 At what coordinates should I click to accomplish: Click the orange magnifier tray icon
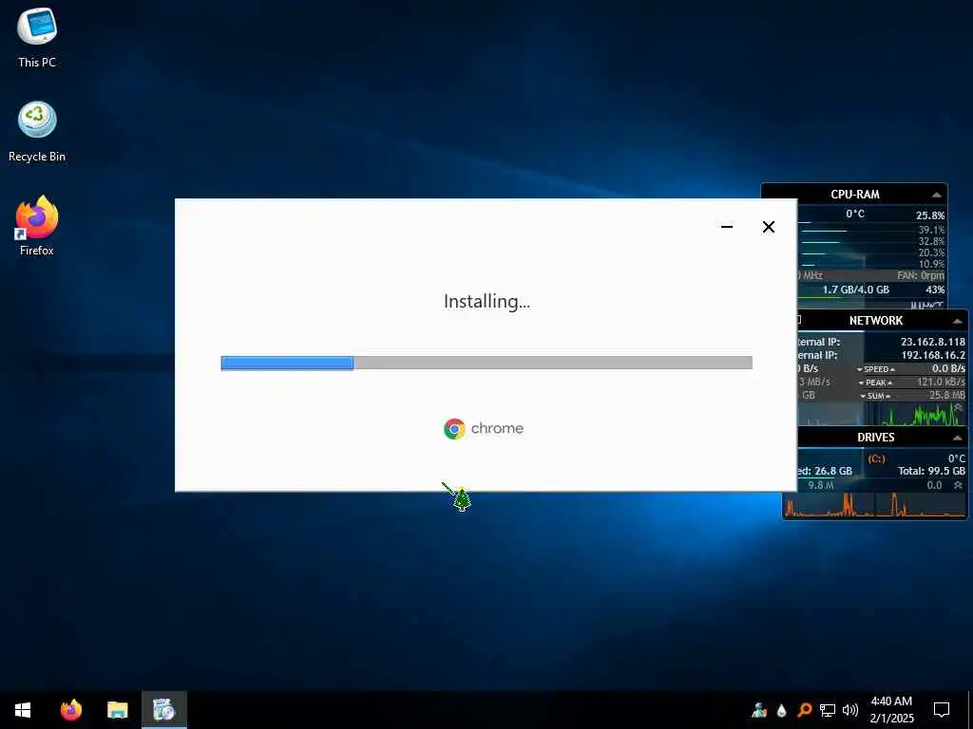pos(804,710)
